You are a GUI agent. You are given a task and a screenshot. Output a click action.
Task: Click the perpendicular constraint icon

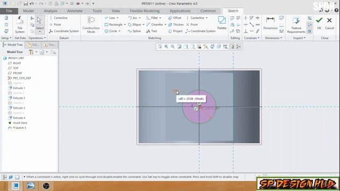pyautogui.click(x=245, y=31)
